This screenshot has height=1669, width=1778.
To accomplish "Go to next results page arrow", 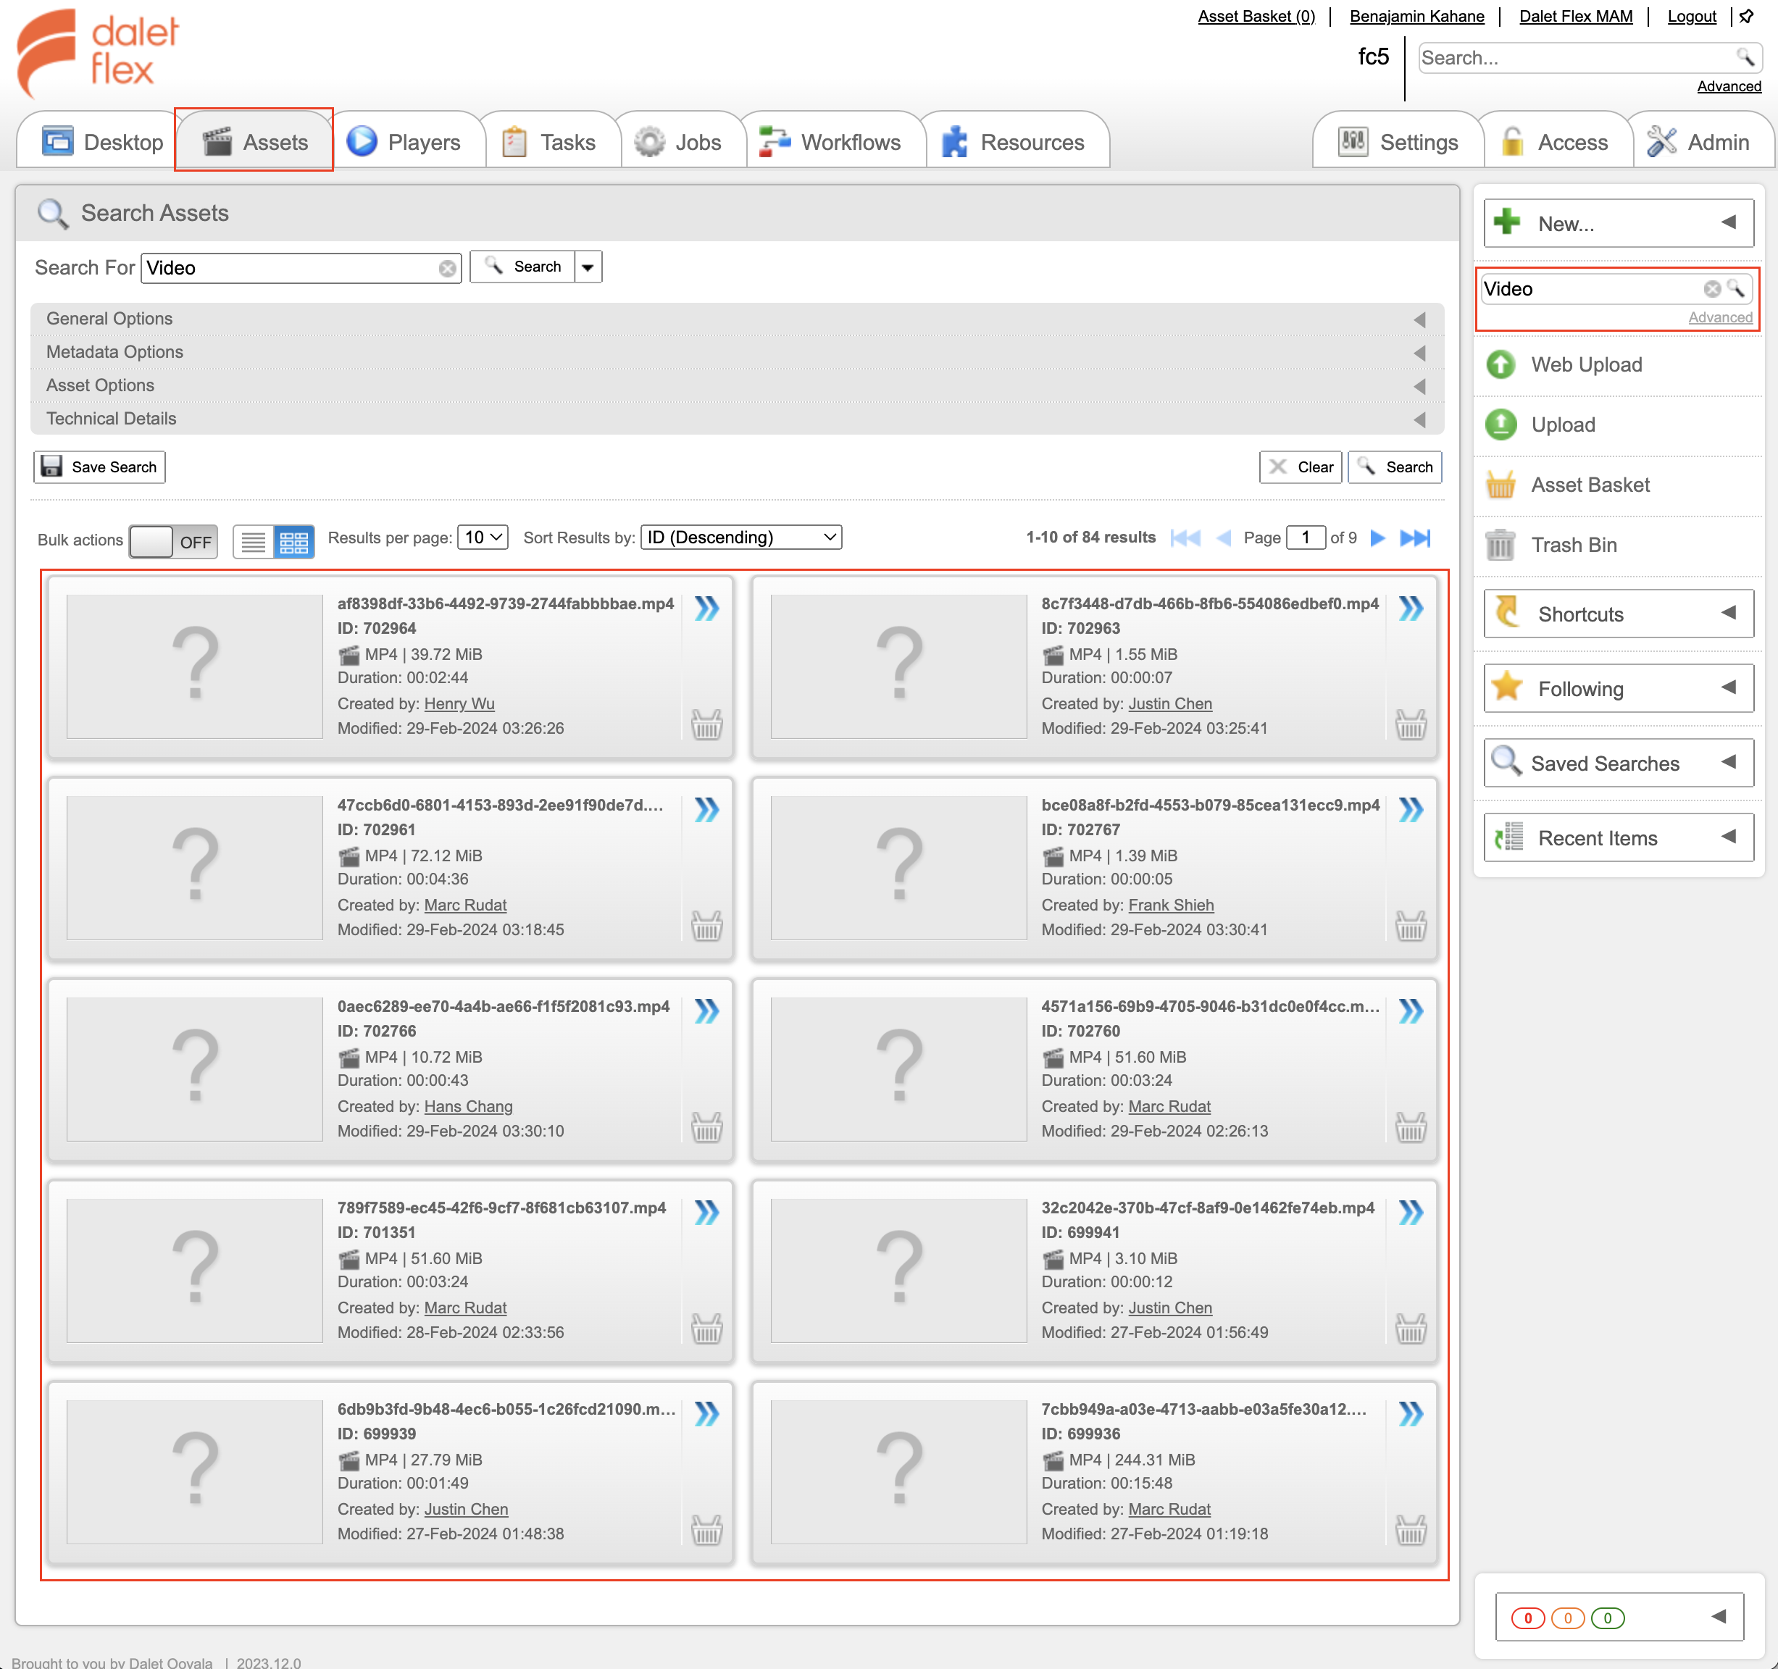I will (1377, 537).
